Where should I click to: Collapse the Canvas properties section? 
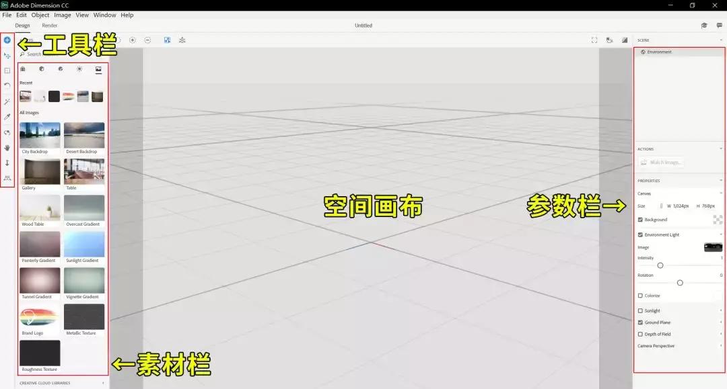point(721,193)
